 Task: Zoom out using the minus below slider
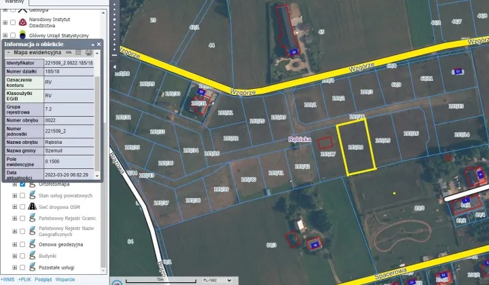115,55
